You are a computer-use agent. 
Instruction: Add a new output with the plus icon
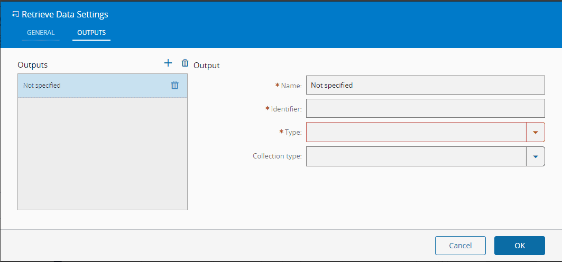[x=168, y=63]
